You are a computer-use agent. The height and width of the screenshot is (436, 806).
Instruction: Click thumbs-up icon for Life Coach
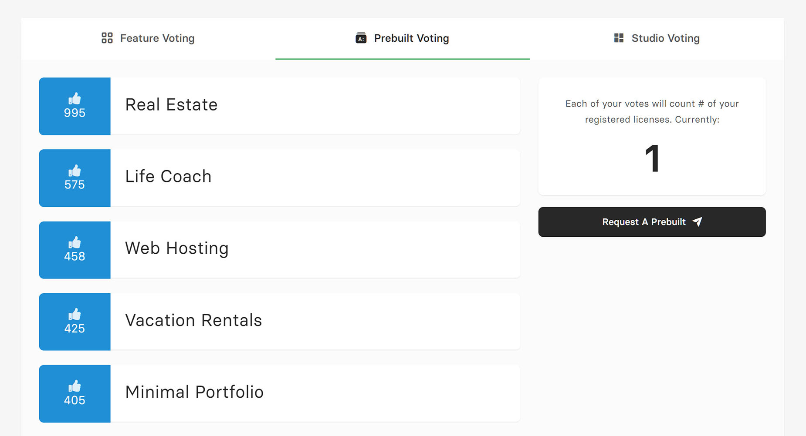(75, 171)
